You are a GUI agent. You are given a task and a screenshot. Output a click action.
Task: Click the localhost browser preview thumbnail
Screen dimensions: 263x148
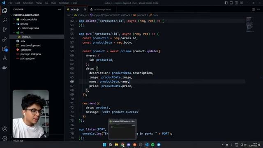pos(122,129)
